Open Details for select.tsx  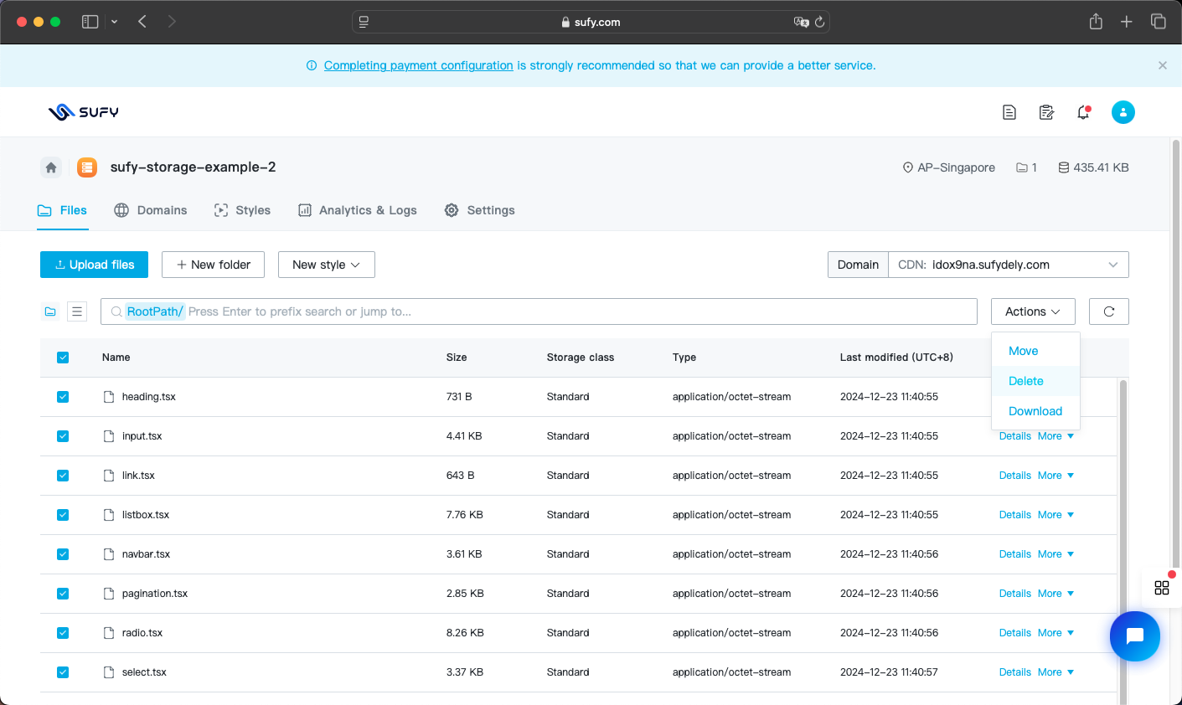(1015, 672)
